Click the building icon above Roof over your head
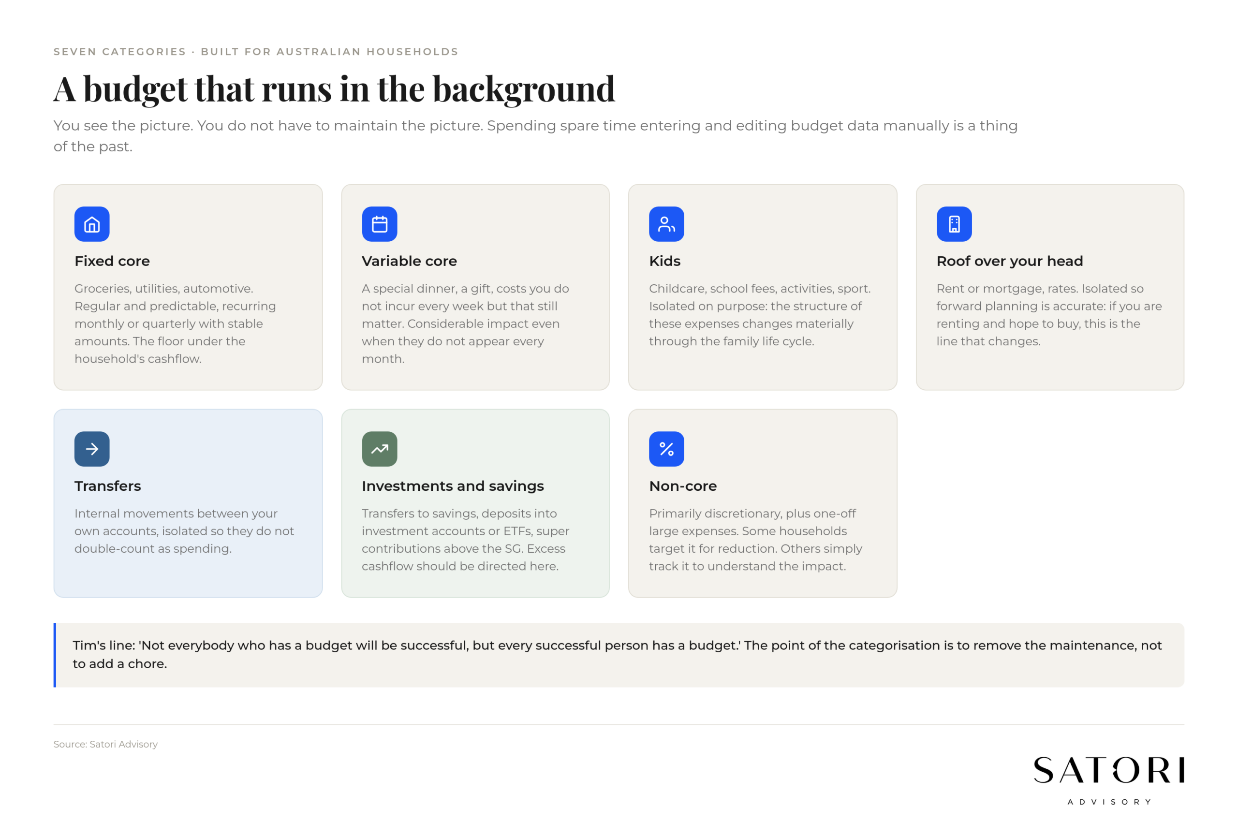This screenshot has height=837, width=1238. [954, 224]
